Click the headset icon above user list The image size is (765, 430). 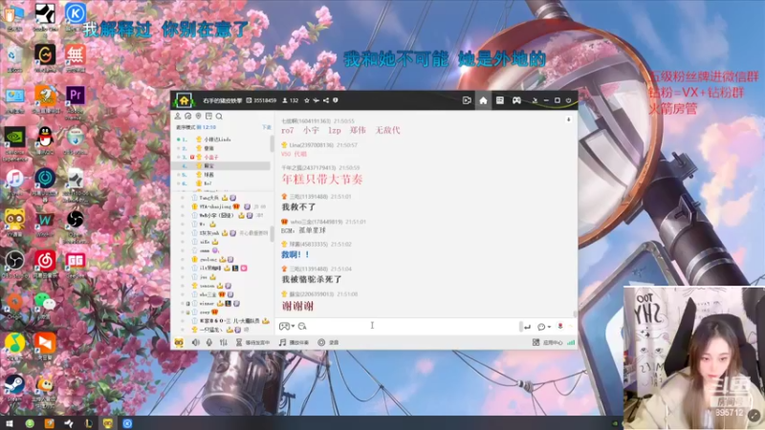point(187,116)
